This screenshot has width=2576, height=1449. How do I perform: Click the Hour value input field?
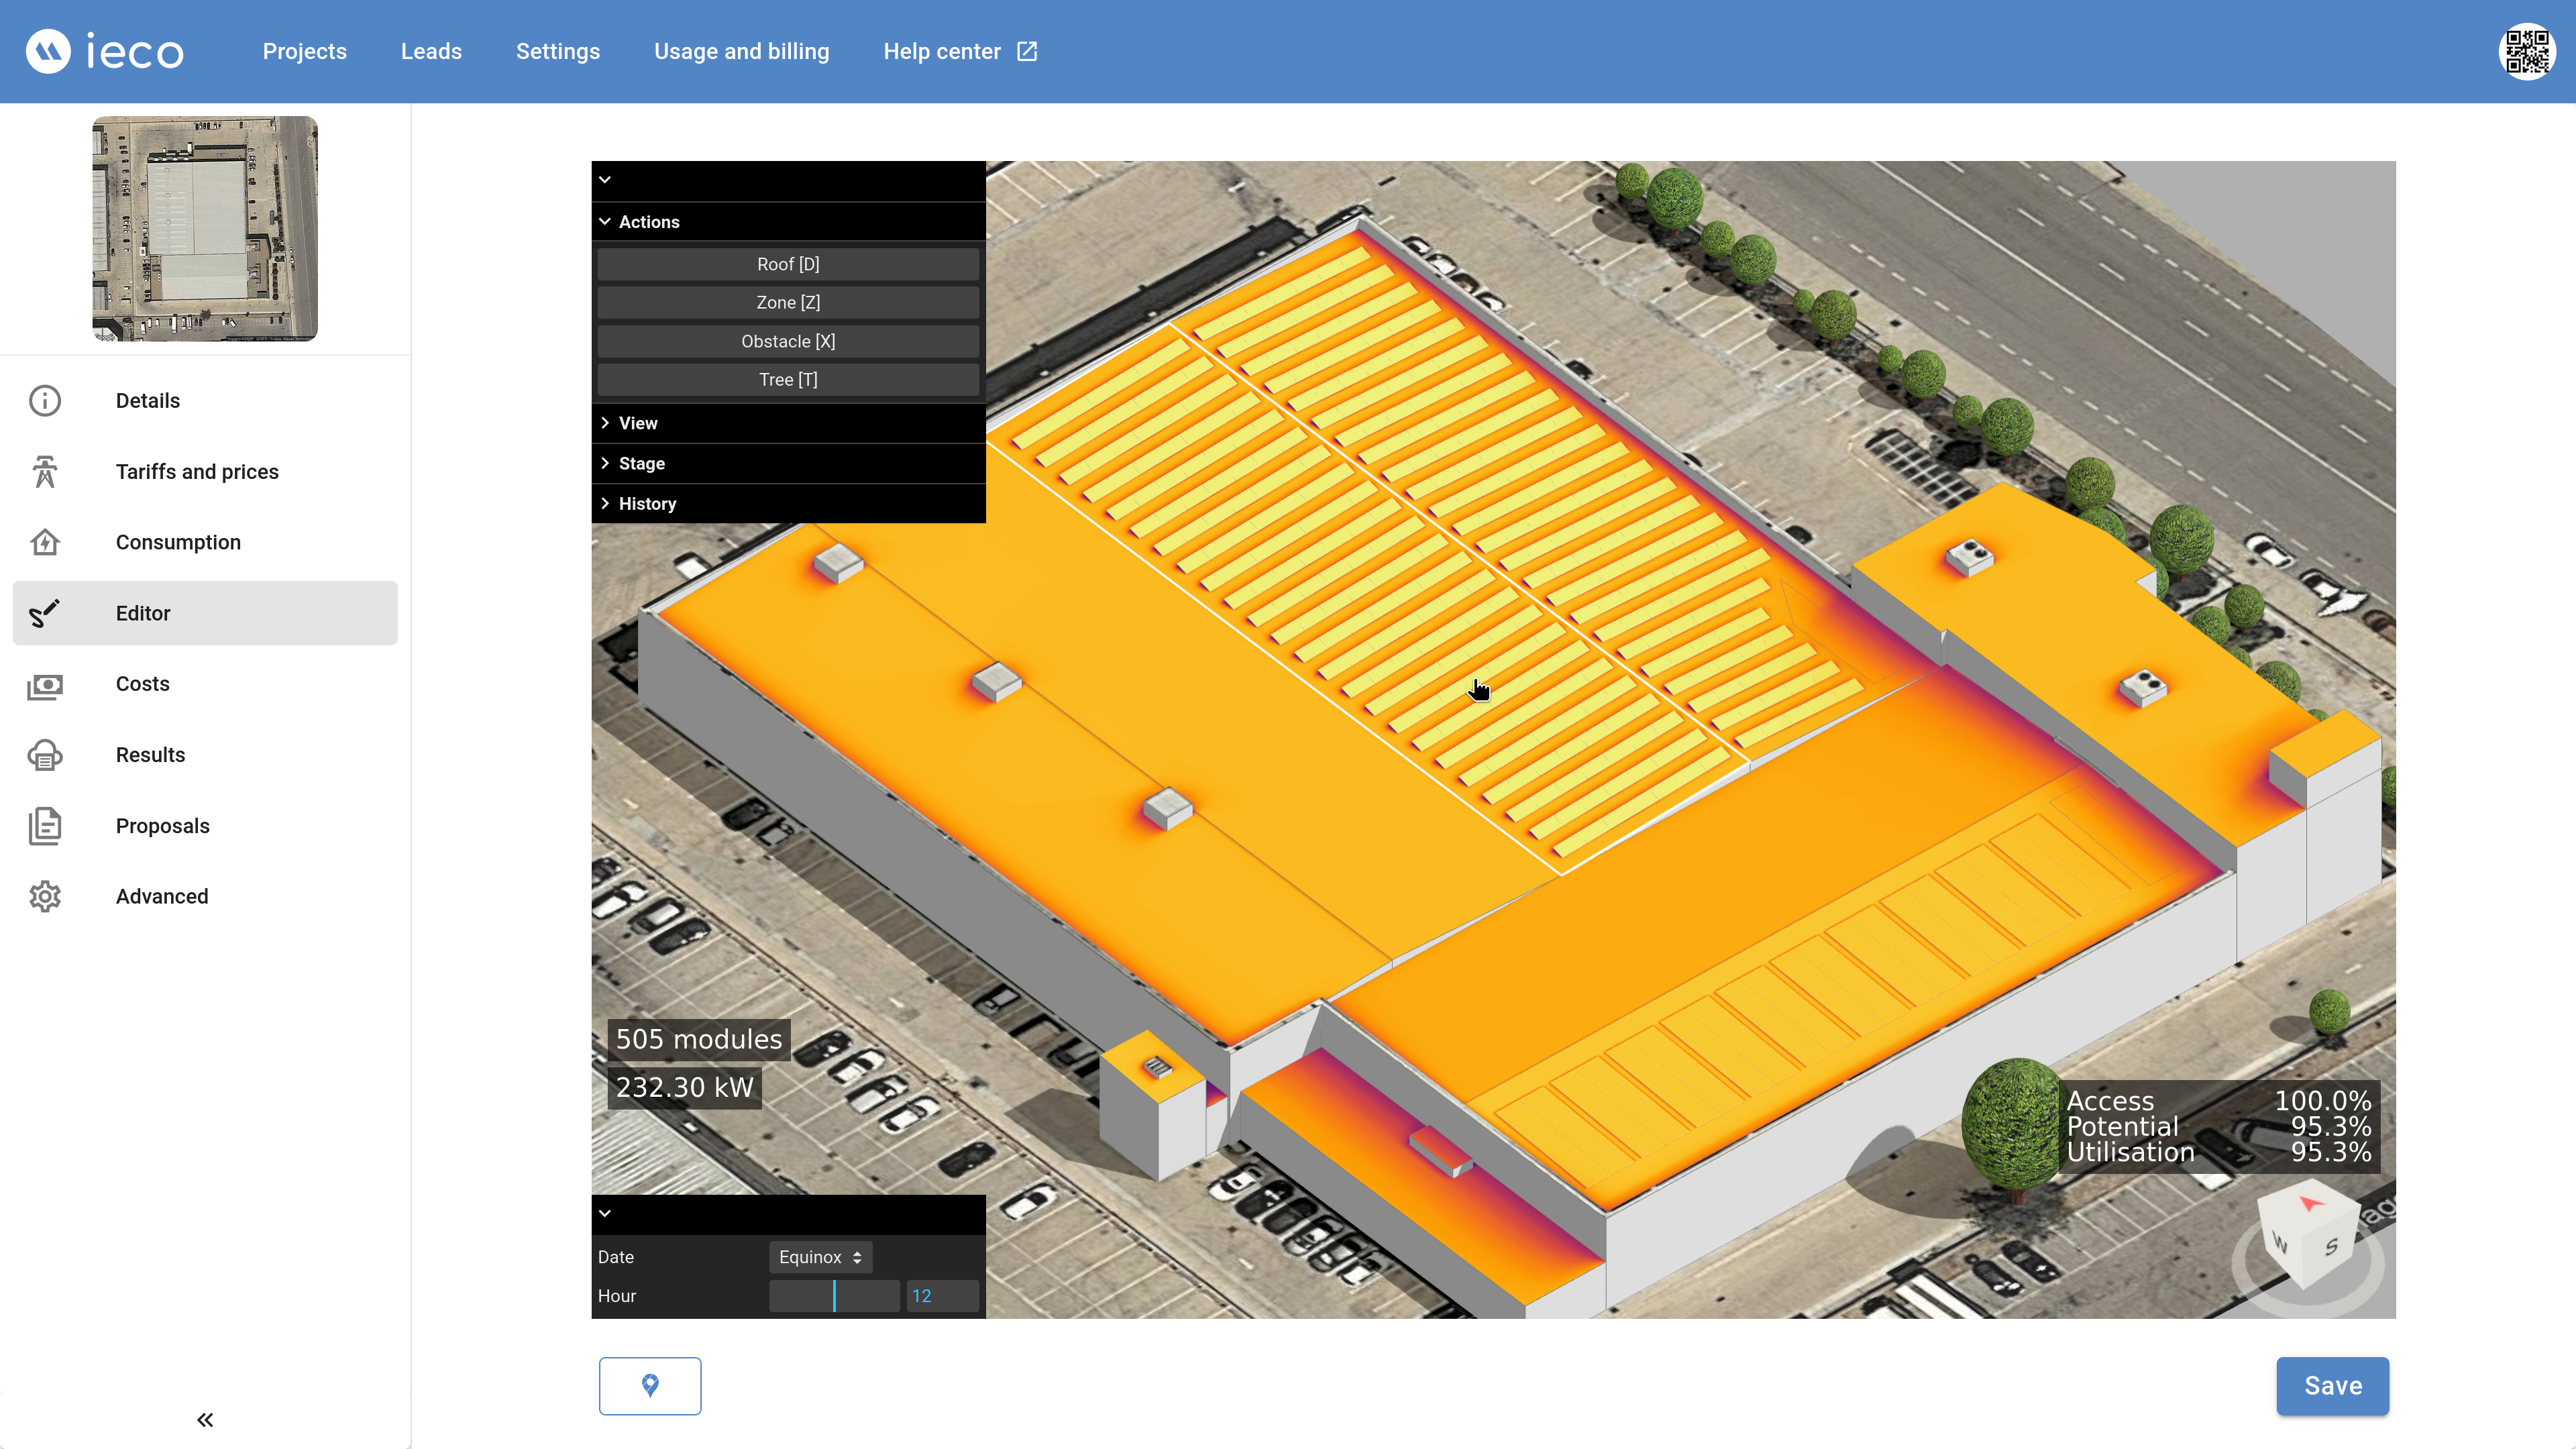pos(941,1296)
